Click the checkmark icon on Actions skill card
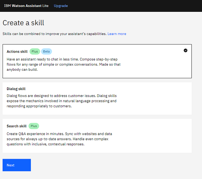Screen dimensions: 202x179 (185, 51)
